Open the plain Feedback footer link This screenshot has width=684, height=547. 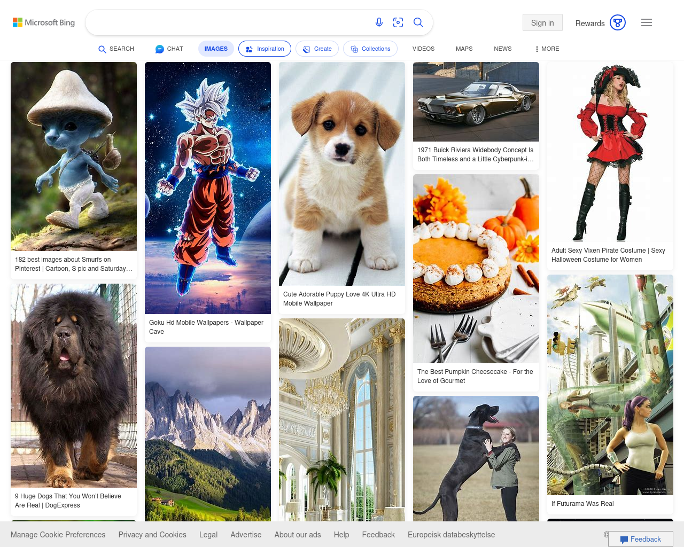(x=378, y=535)
